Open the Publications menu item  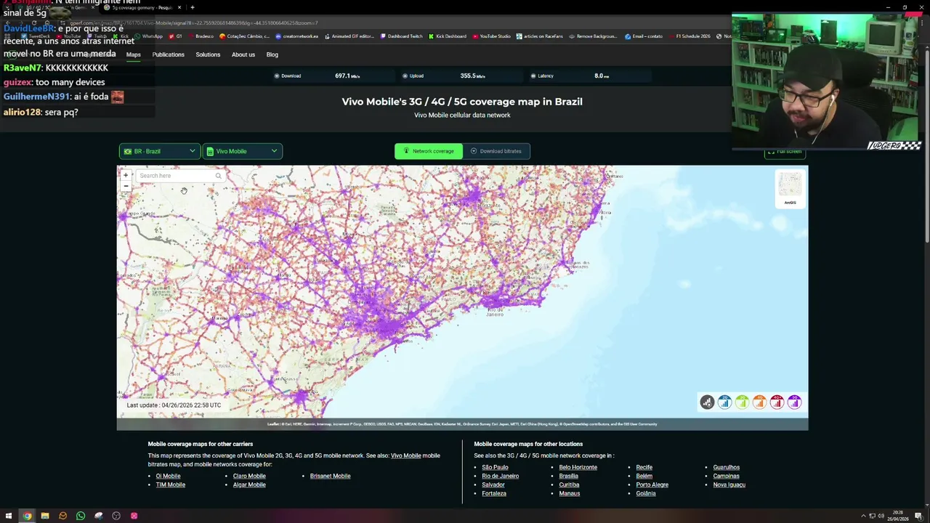point(169,54)
